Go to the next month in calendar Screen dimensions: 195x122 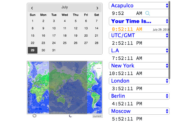point(97,8)
